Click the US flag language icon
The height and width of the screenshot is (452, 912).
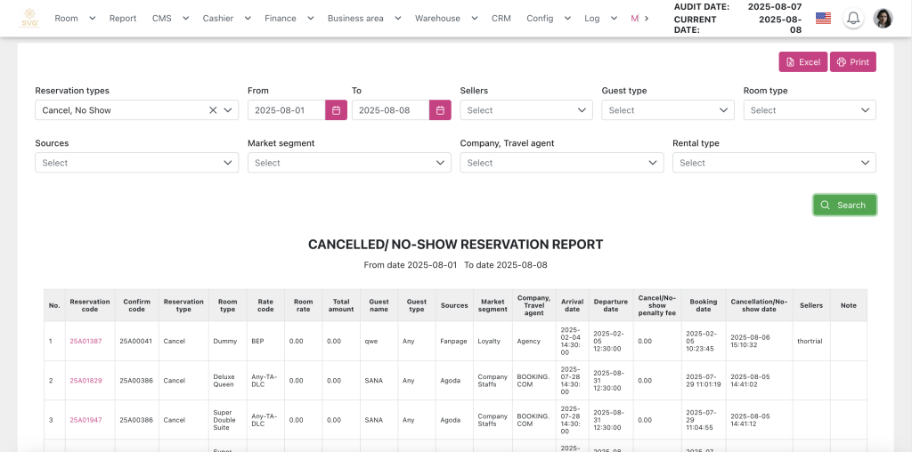tap(823, 18)
